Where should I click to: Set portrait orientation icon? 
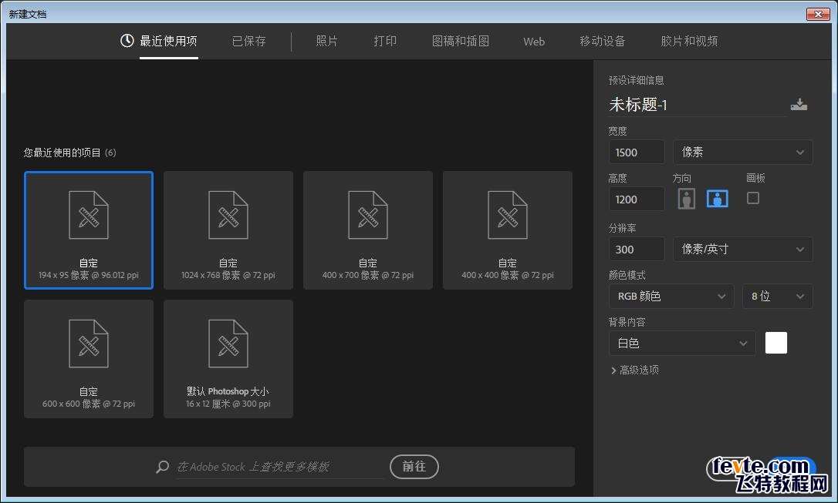686,199
